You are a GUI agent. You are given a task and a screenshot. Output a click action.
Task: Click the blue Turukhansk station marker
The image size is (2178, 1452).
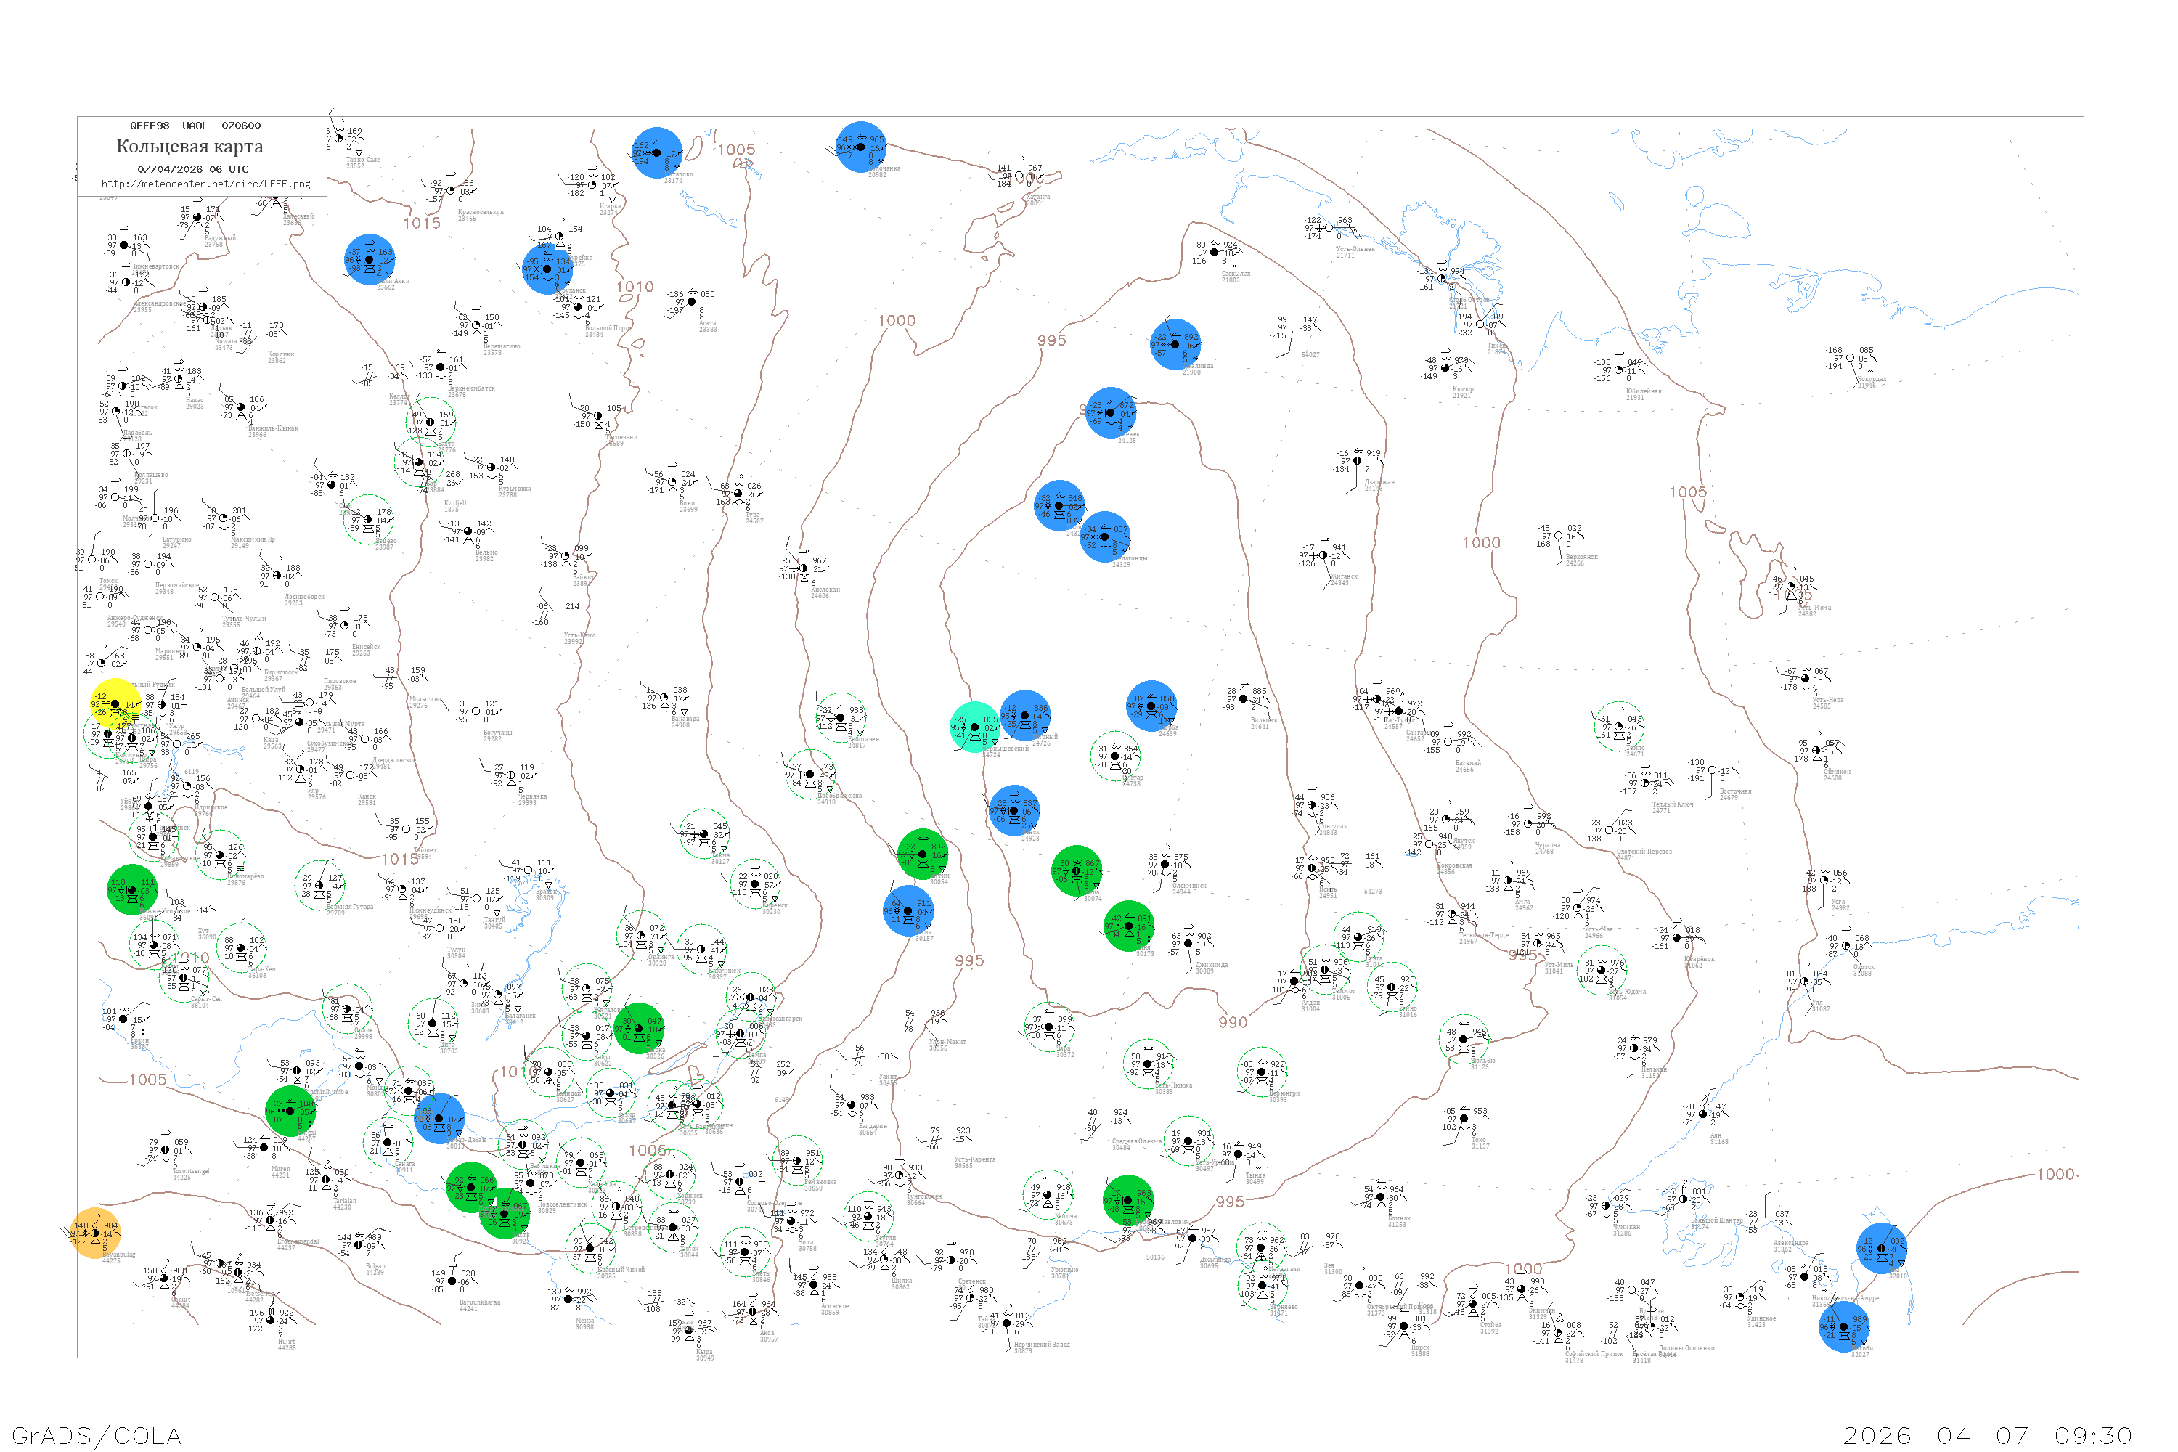pos(547,269)
